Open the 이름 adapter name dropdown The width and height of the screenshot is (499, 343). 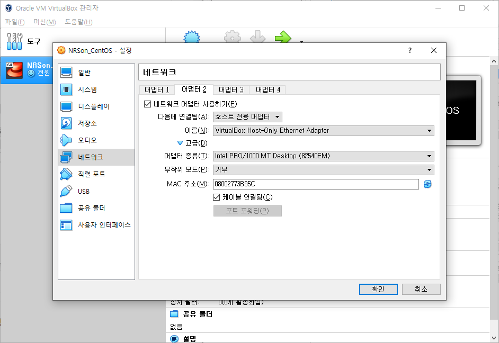click(x=323, y=131)
